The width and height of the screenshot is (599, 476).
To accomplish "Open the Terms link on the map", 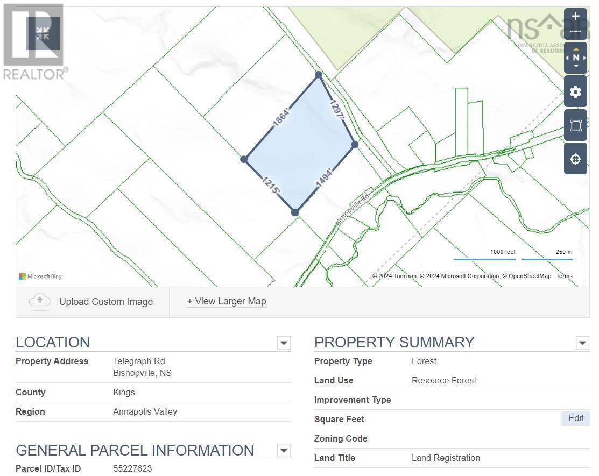I will (x=563, y=276).
